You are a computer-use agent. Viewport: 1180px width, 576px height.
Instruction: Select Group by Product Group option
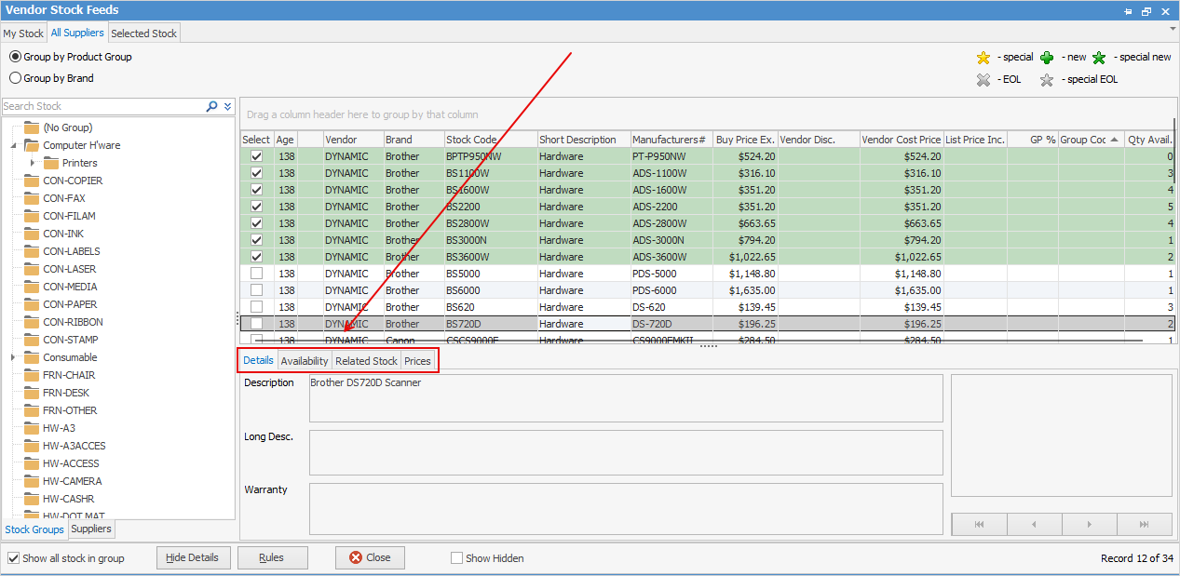[15, 57]
